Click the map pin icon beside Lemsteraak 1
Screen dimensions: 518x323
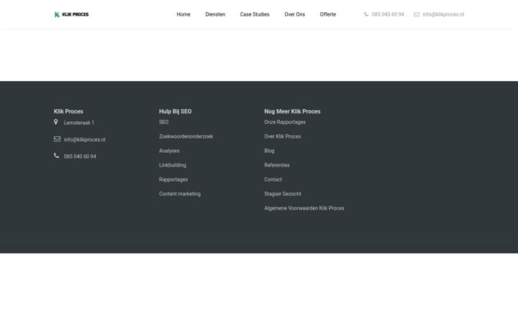56,122
